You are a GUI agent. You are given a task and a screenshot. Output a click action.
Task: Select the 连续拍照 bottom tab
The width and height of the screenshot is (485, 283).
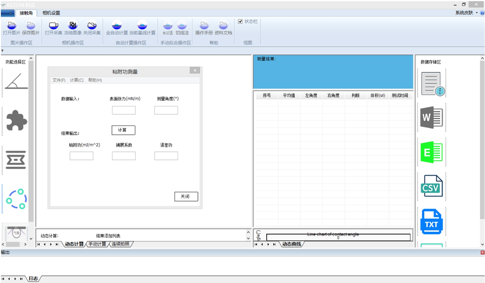(x=121, y=244)
